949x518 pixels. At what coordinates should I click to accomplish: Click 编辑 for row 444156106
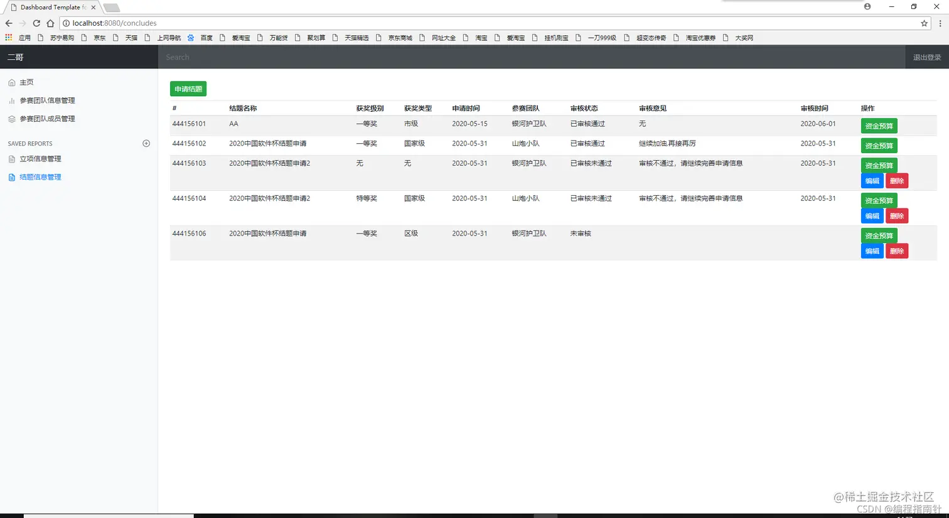click(x=872, y=251)
